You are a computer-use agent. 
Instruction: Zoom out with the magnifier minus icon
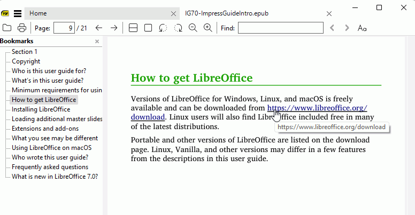193,28
